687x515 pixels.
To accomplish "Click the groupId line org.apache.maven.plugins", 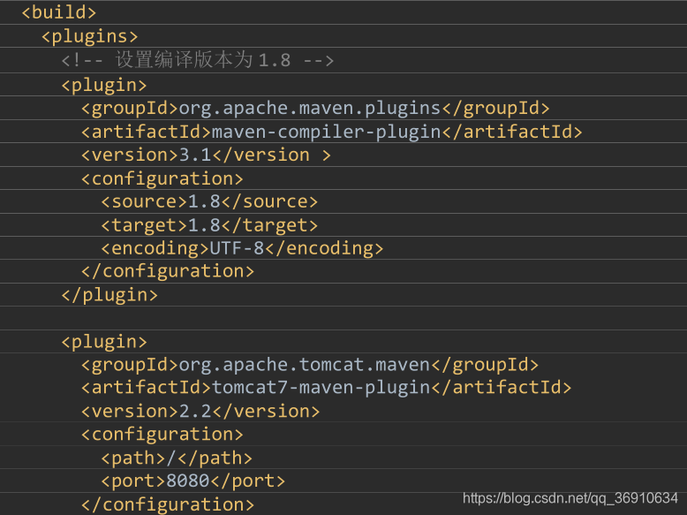I will (315, 109).
